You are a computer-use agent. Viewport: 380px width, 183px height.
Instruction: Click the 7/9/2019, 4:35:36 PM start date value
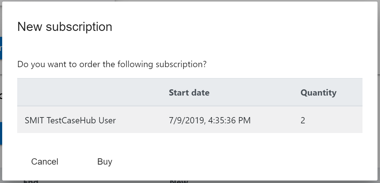click(x=210, y=120)
